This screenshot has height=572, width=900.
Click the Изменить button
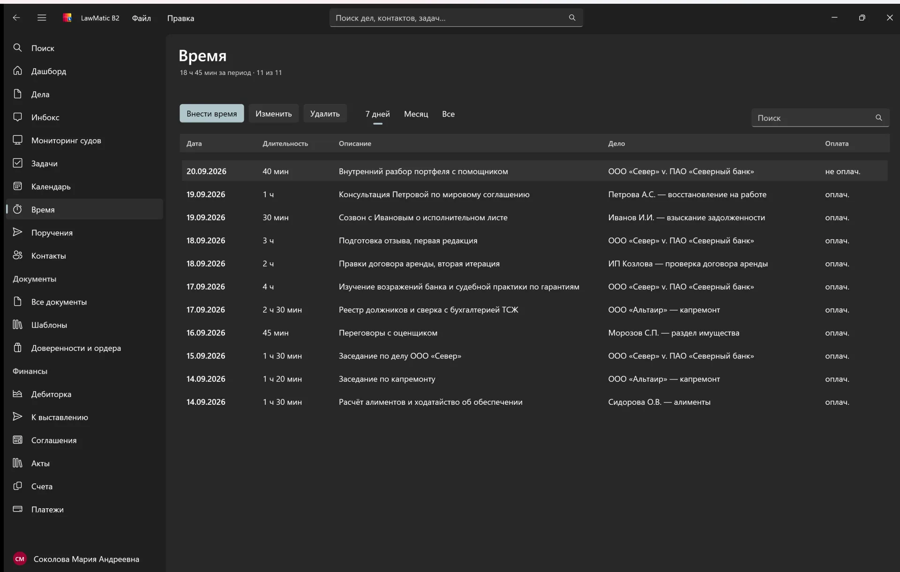click(x=273, y=113)
